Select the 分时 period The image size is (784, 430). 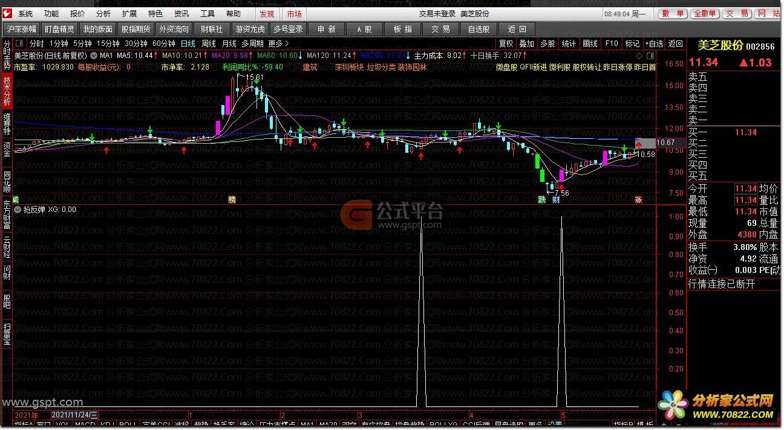point(37,43)
